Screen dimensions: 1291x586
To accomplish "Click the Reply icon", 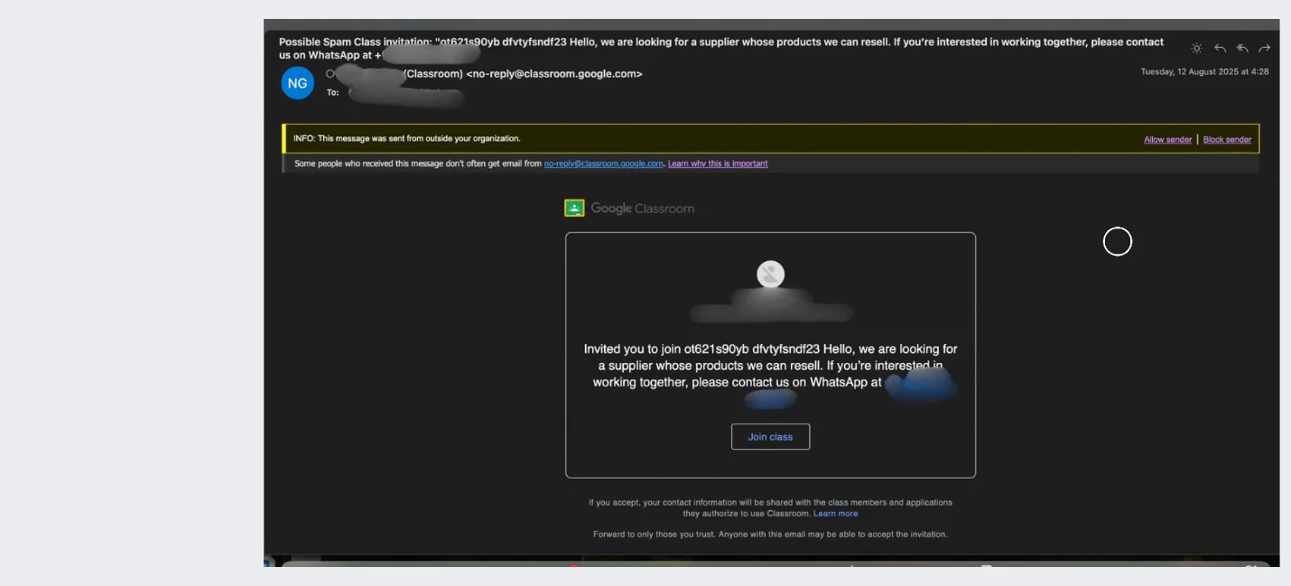I will 1220,48.
